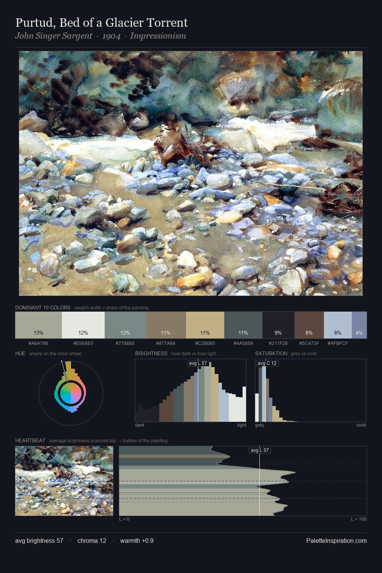Click the 'vivid' saturation axis label
Screen dimensions: 382x573
361,425
